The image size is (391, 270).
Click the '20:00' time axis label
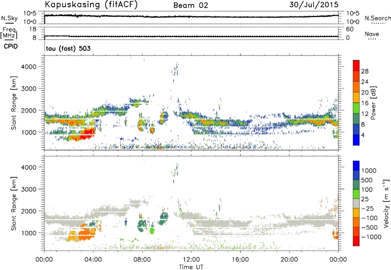tap(289, 260)
